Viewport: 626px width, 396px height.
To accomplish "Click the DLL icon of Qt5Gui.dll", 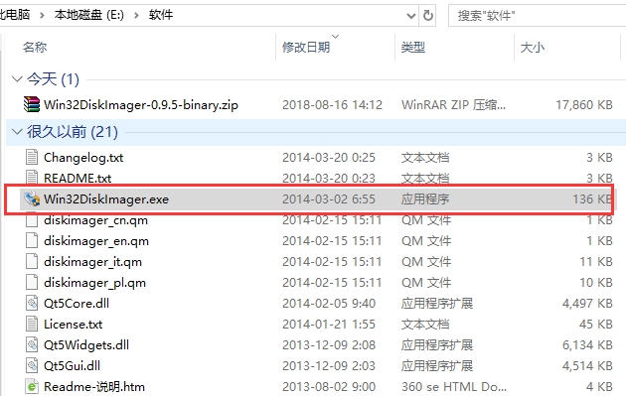I will click(32, 365).
